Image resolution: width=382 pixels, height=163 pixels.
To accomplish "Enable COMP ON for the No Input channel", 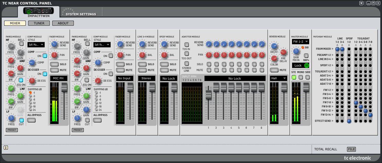I will (111, 56).
